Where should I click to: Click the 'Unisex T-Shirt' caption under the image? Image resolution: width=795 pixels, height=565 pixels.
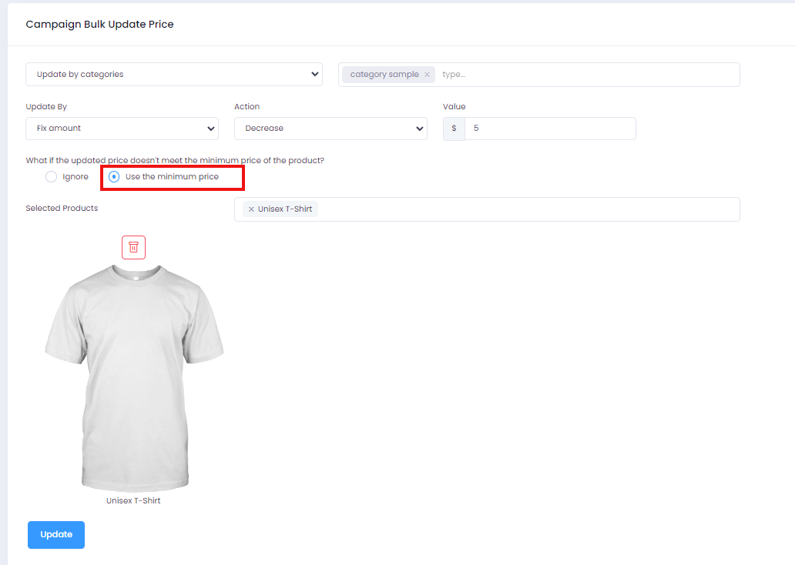[x=133, y=500]
